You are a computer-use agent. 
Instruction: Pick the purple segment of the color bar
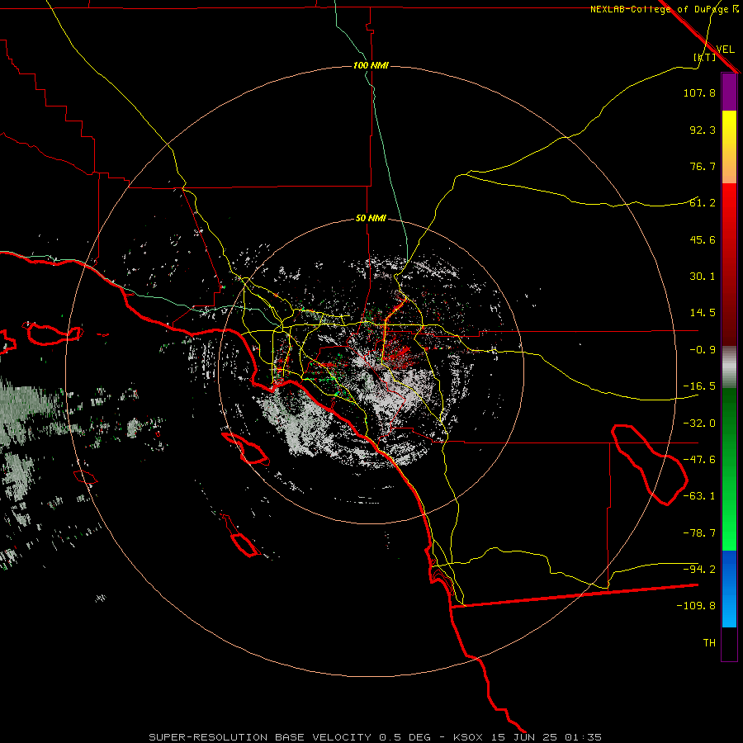tap(729, 92)
